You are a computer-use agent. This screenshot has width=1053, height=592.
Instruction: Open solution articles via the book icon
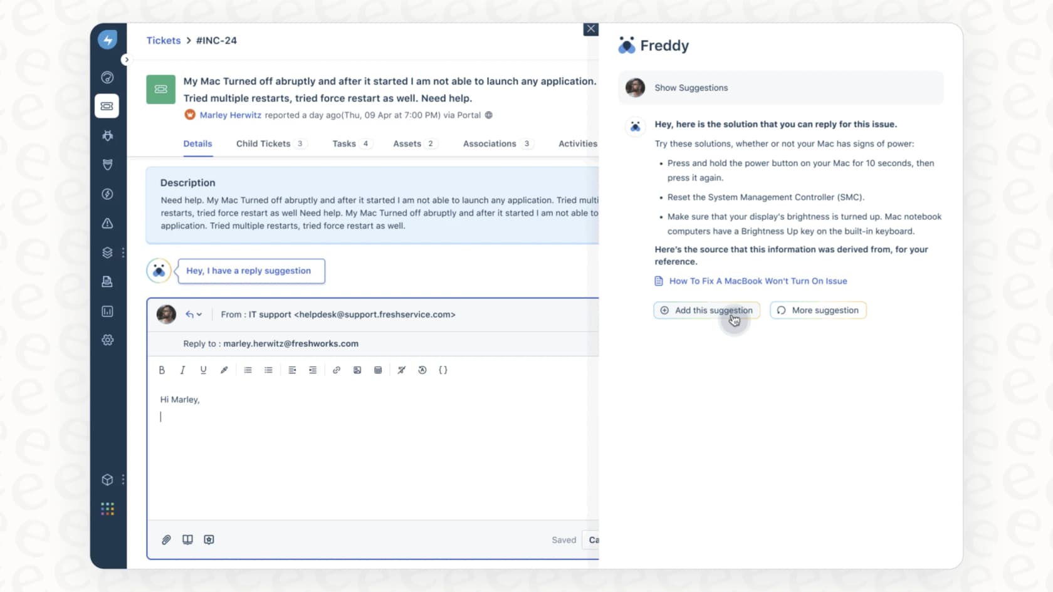click(187, 539)
